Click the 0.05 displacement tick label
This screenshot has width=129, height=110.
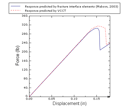(52, 99)
